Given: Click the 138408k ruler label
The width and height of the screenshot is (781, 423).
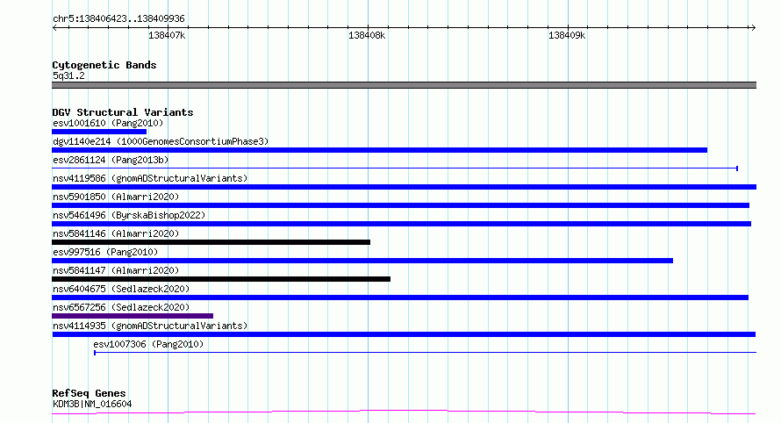Looking at the screenshot, I should pos(367,36).
